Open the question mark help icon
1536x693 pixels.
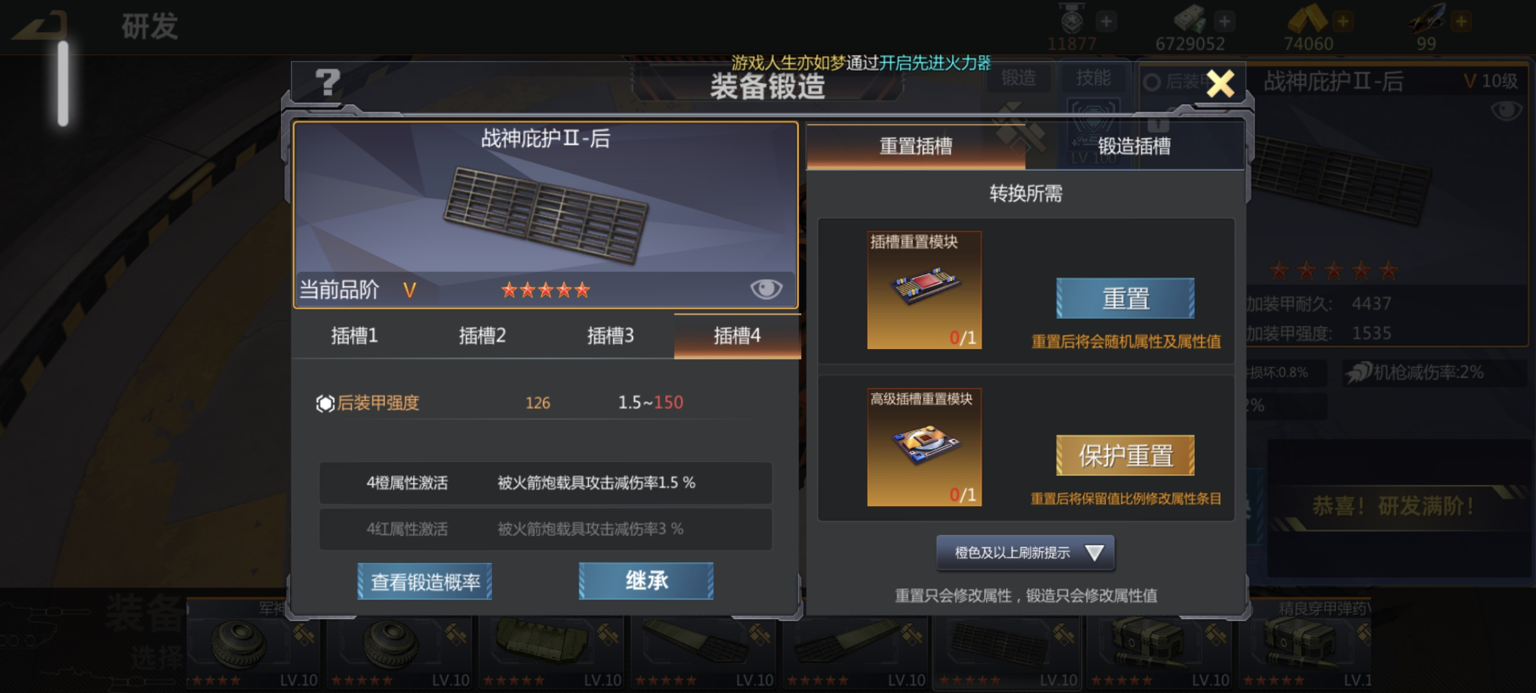pos(327,83)
